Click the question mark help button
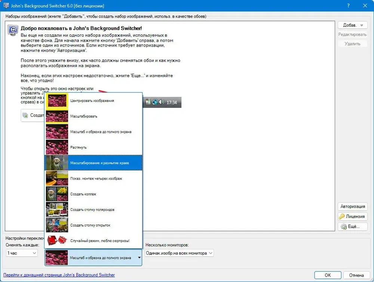 (x=349, y=6)
